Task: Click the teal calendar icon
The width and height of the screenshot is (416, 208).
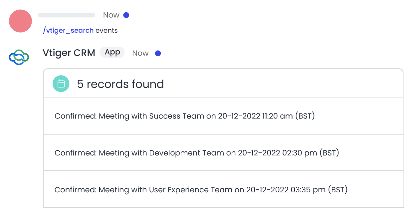Action: [61, 84]
